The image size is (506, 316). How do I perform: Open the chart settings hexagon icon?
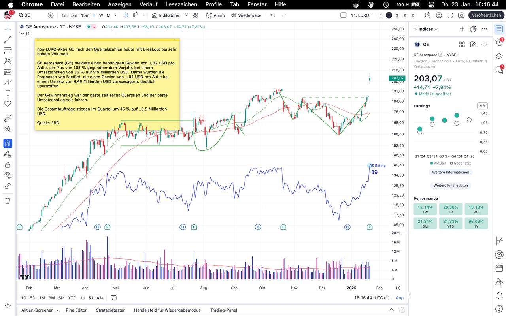tap(439, 15)
